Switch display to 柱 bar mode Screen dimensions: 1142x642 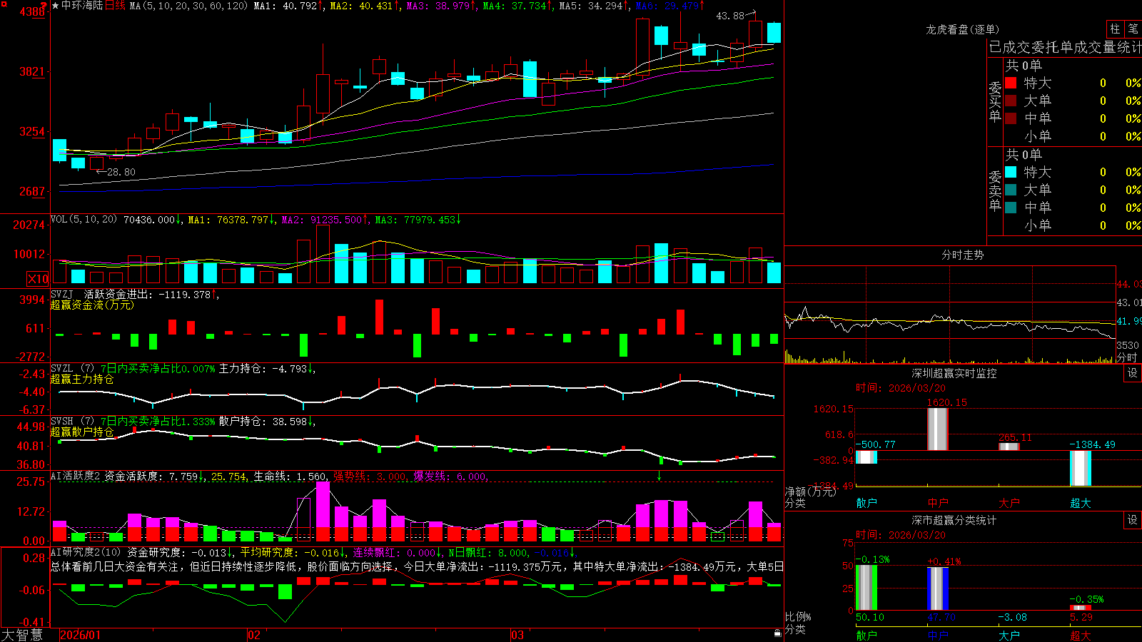[1115, 29]
